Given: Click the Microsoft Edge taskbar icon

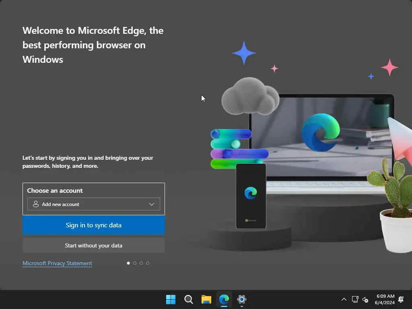Looking at the screenshot, I should pyautogui.click(x=224, y=299).
